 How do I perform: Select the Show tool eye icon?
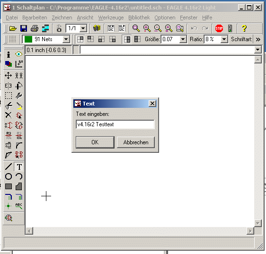(x=18, y=54)
